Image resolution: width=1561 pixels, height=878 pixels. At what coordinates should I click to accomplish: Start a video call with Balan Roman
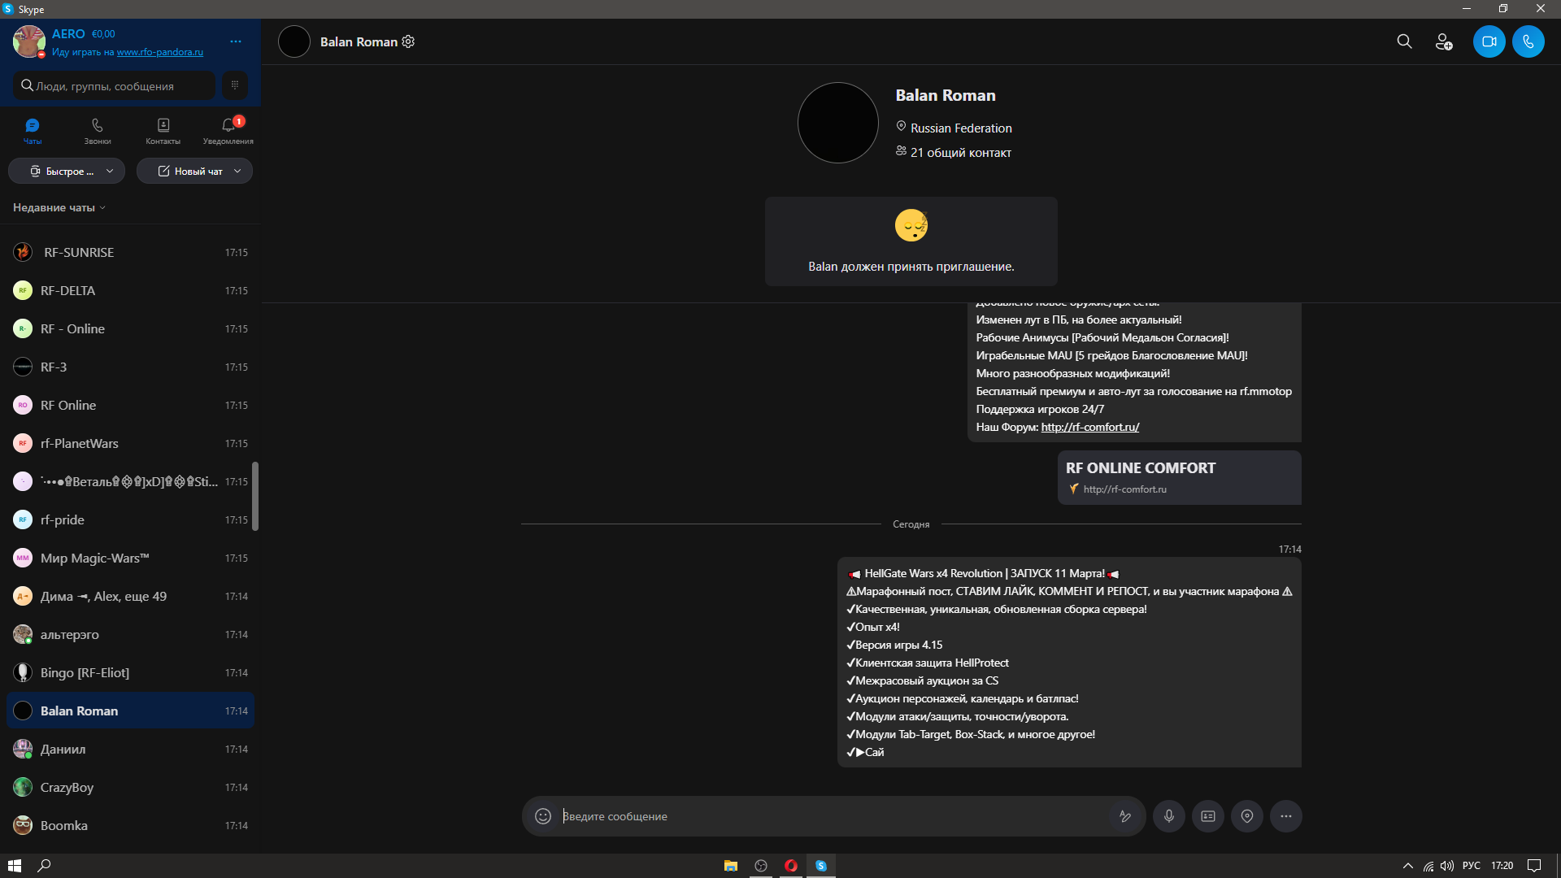(1489, 41)
